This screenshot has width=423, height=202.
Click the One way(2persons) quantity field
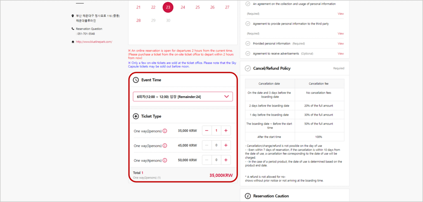216,130
